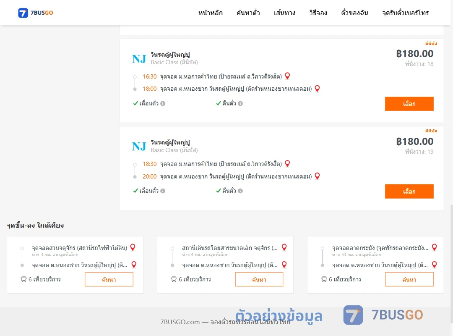Image resolution: width=453 pixels, height=336 pixels.
Task: Open เลื่อนตั๋ว info icon on 18:30 trip
Action: [163, 191]
